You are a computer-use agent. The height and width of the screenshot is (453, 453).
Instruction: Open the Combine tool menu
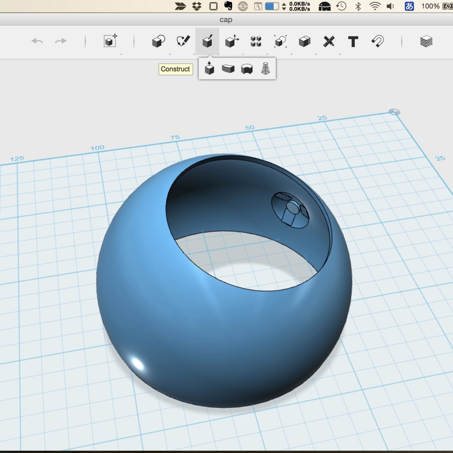(304, 41)
